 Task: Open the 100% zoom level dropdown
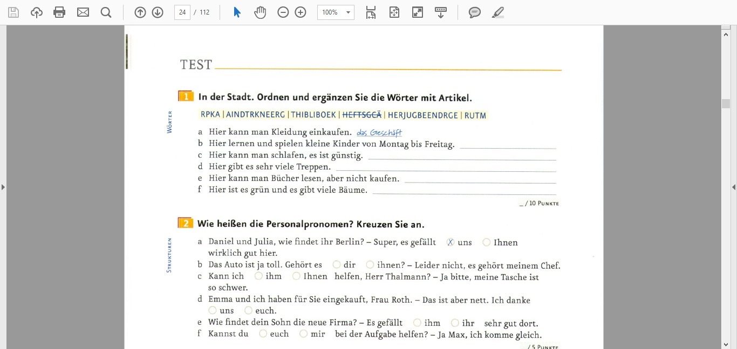[x=336, y=12]
